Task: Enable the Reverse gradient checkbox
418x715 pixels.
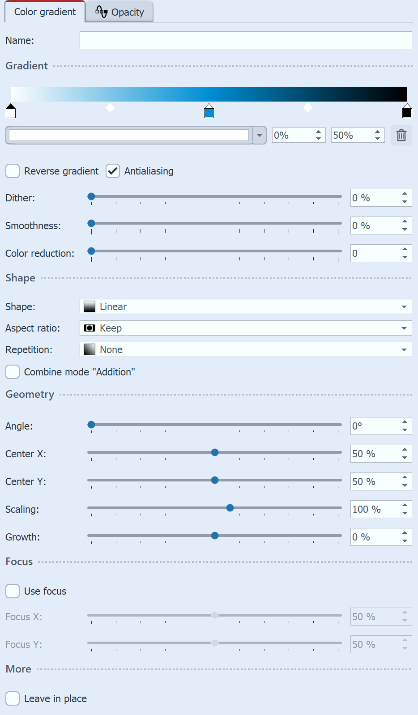Action: [x=12, y=171]
